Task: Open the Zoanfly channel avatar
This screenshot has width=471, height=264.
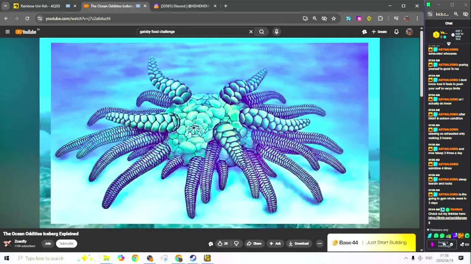Action: [x=7, y=243]
